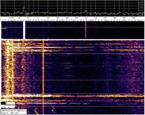Click the frequency ruler tick strip

click(x=72, y=20)
